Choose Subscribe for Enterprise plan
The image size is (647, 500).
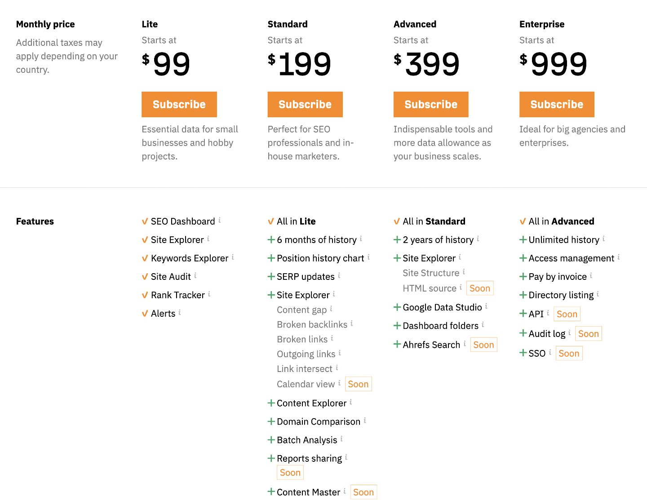click(x=557, y=104)
